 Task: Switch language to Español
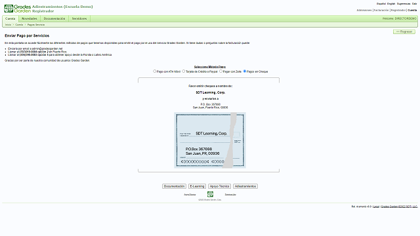point(381,4)
